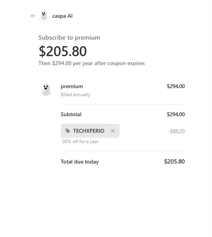
Task: Select the premium product ghost thumbnail
Action: click(46, 90)
